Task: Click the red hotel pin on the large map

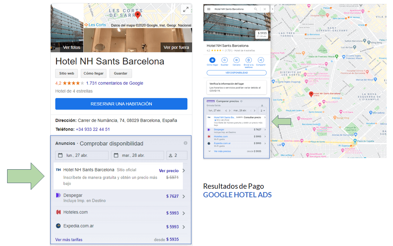Action: [311, 94]
